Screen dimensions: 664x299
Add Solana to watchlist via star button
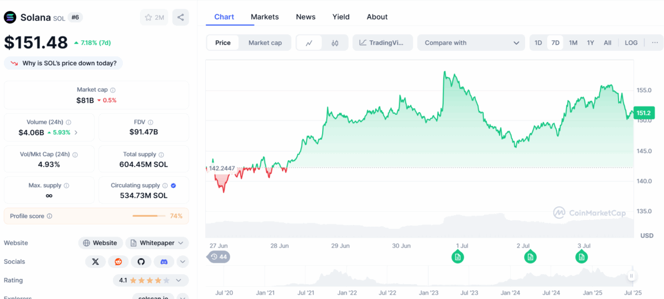(154, 17)
